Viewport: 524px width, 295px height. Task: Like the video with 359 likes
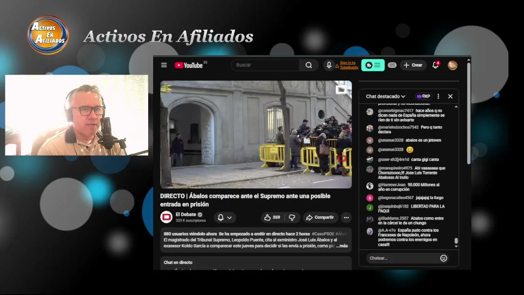(272, 218)
